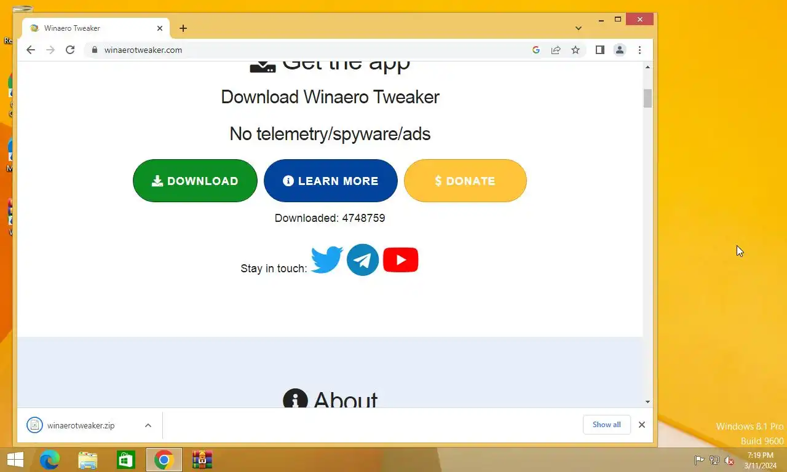
Task: Open the Telegram channel icon
Action: [x=363, y=260]
